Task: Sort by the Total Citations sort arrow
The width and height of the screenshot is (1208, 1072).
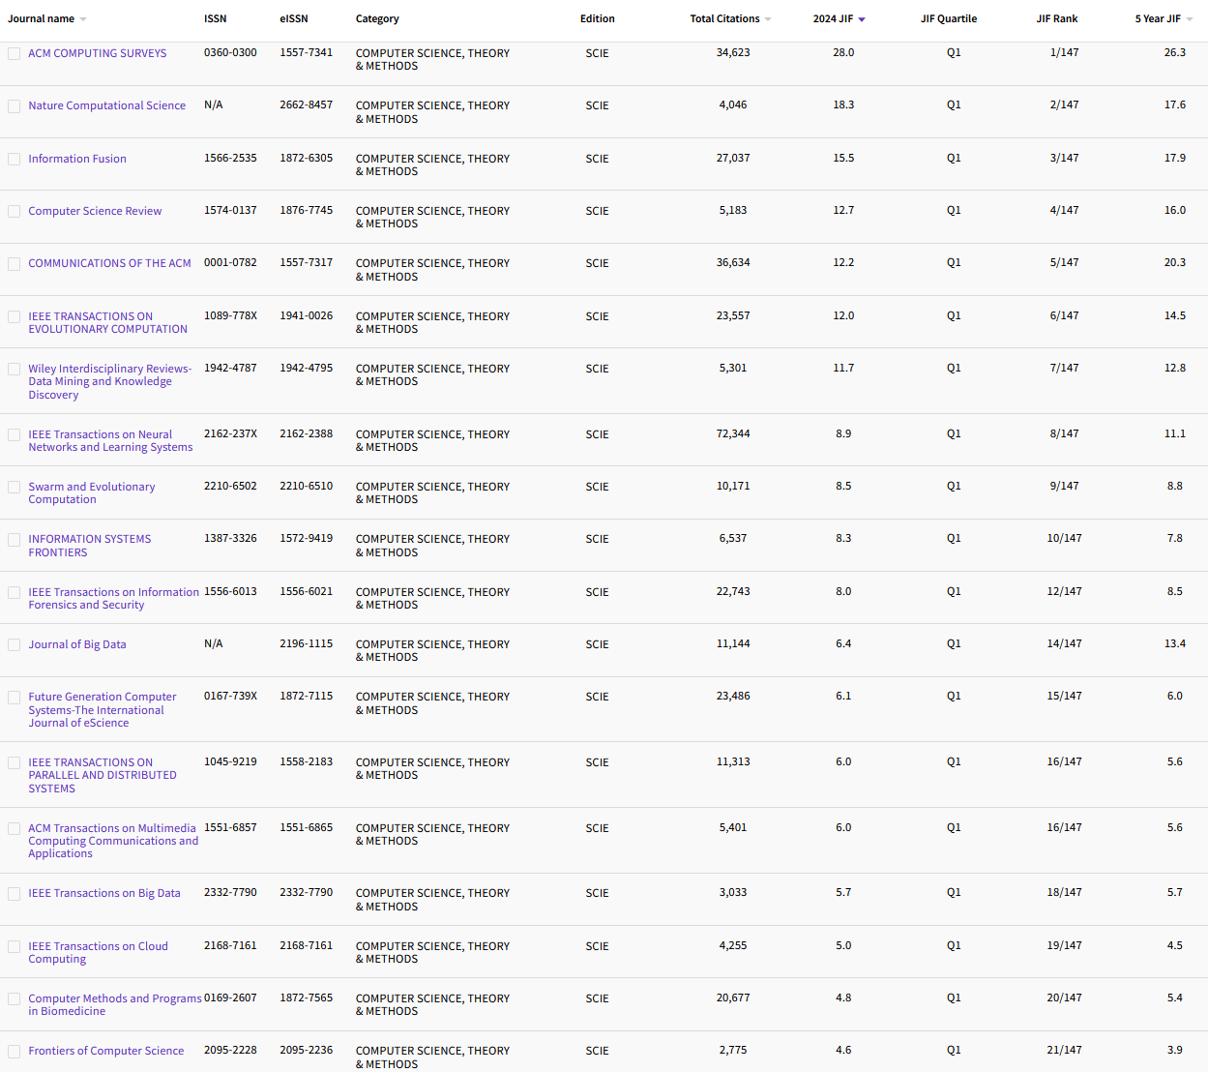Action: click(767, 17)
